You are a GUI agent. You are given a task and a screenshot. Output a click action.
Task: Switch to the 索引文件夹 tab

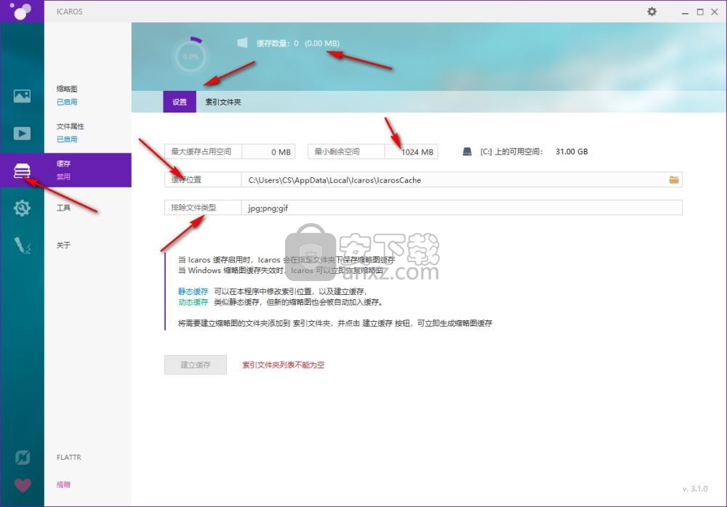(223, 102)
